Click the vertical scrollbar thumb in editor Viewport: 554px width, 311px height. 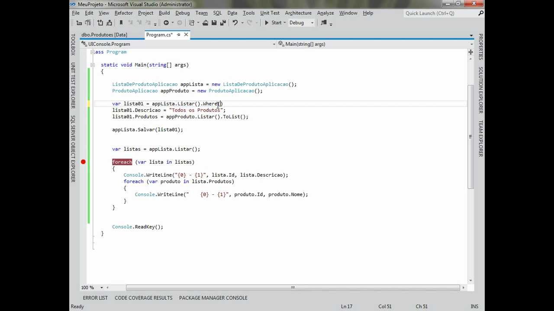(470, 136)
